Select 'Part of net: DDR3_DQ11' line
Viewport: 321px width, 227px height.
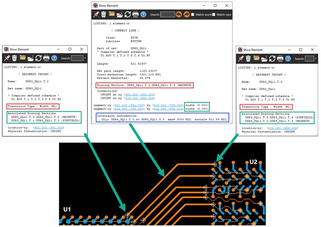click(122, 48)
